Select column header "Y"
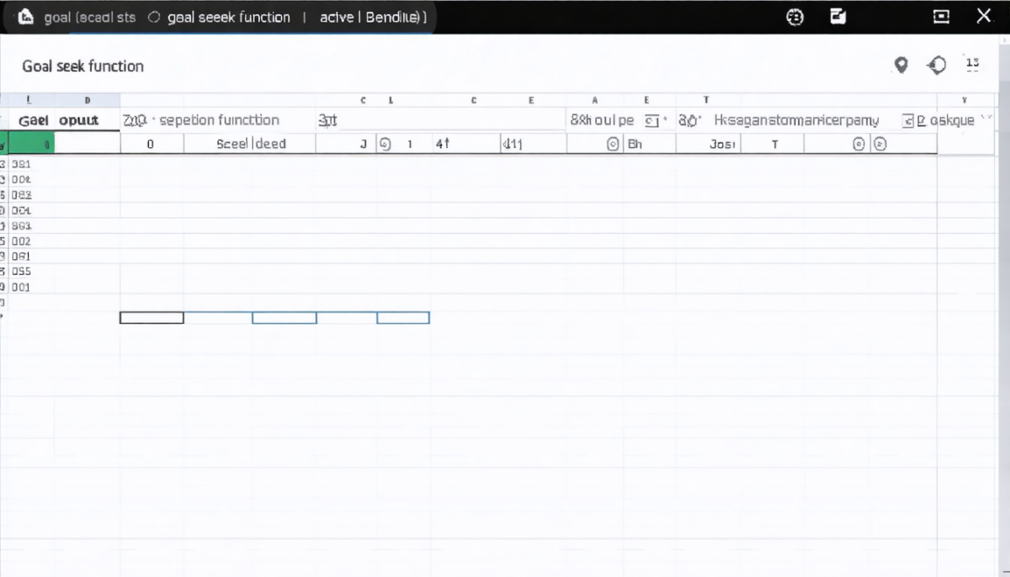The height and width of the screenshot is (577, 1010). click(965, 100)
